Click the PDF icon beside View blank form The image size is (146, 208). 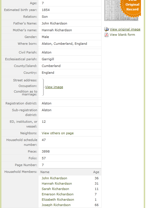106,35
